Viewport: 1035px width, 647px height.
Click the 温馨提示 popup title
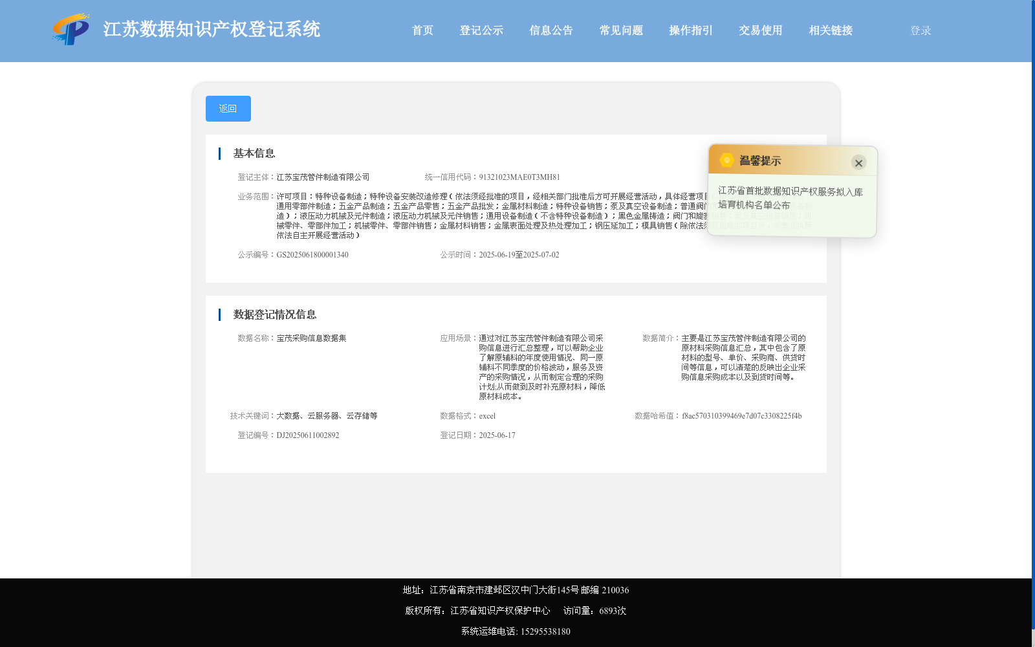760,161
